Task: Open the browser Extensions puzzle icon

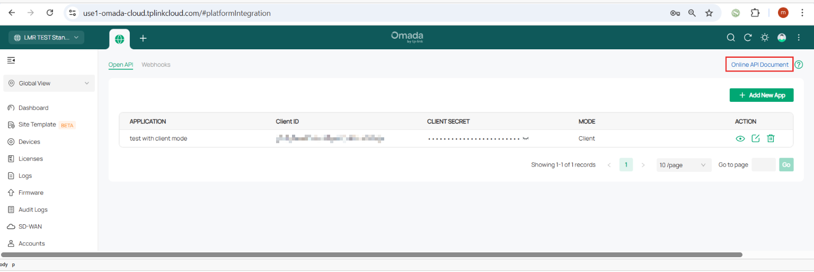Action: 755,13
